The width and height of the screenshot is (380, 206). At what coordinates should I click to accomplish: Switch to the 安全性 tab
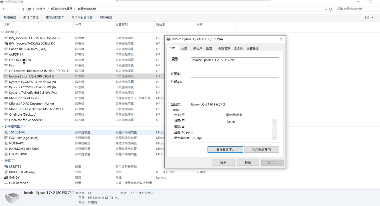pyautogui.click(x=238, y=48)
